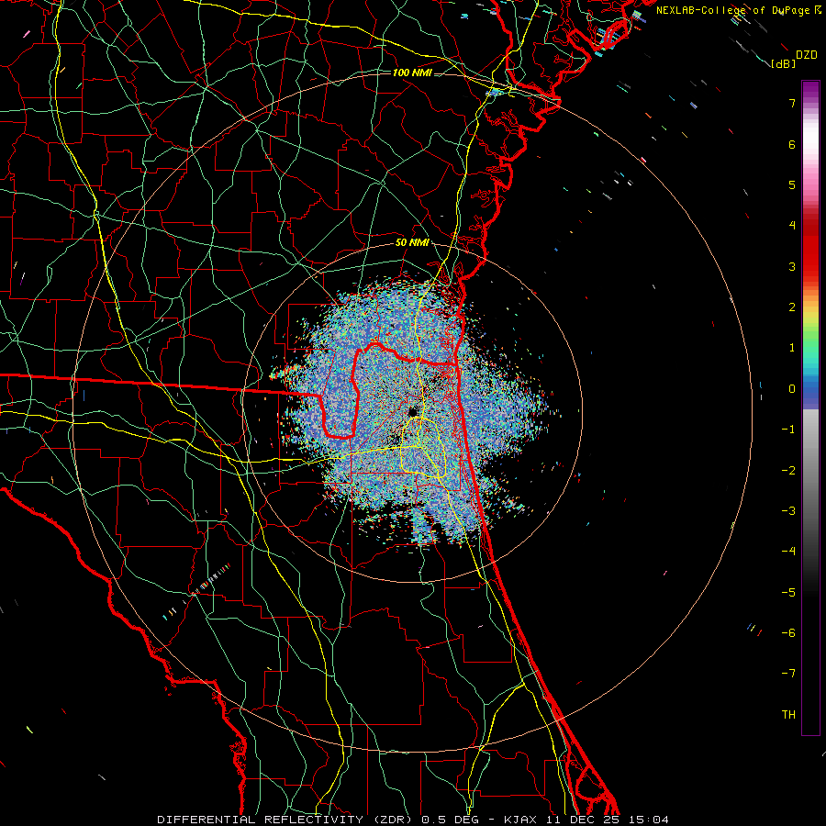The height and width of the screenshot is (826, 826).
Task: Click the DIFFERENTIAL REFLECTIVITY (ZDR) caption text
Action: pyautogui.click(x=285, y=820)
